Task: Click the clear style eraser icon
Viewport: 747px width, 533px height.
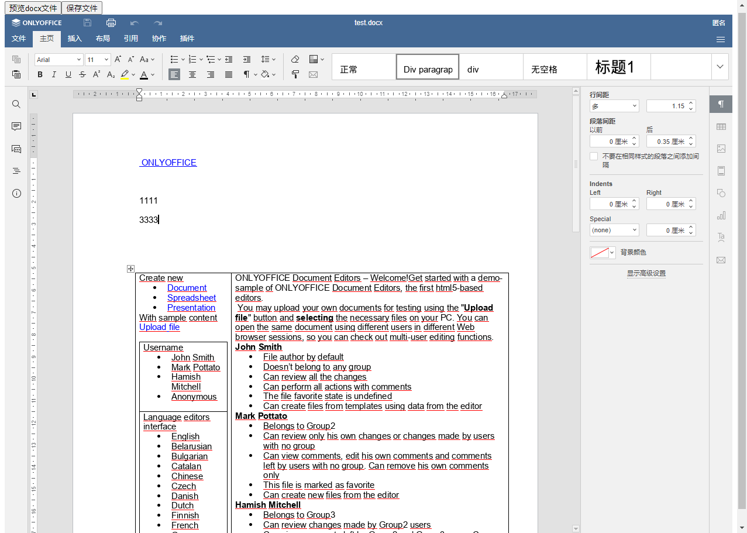Action: point(295,59)
